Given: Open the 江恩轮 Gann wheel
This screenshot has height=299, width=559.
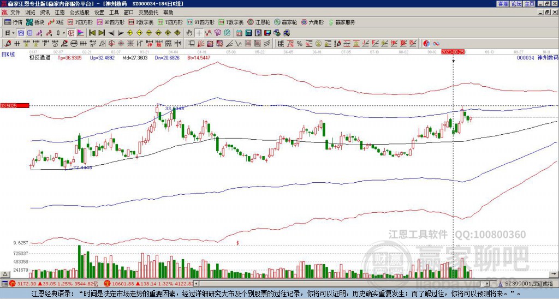Looking at the screenshot, I should pos(259,22).
